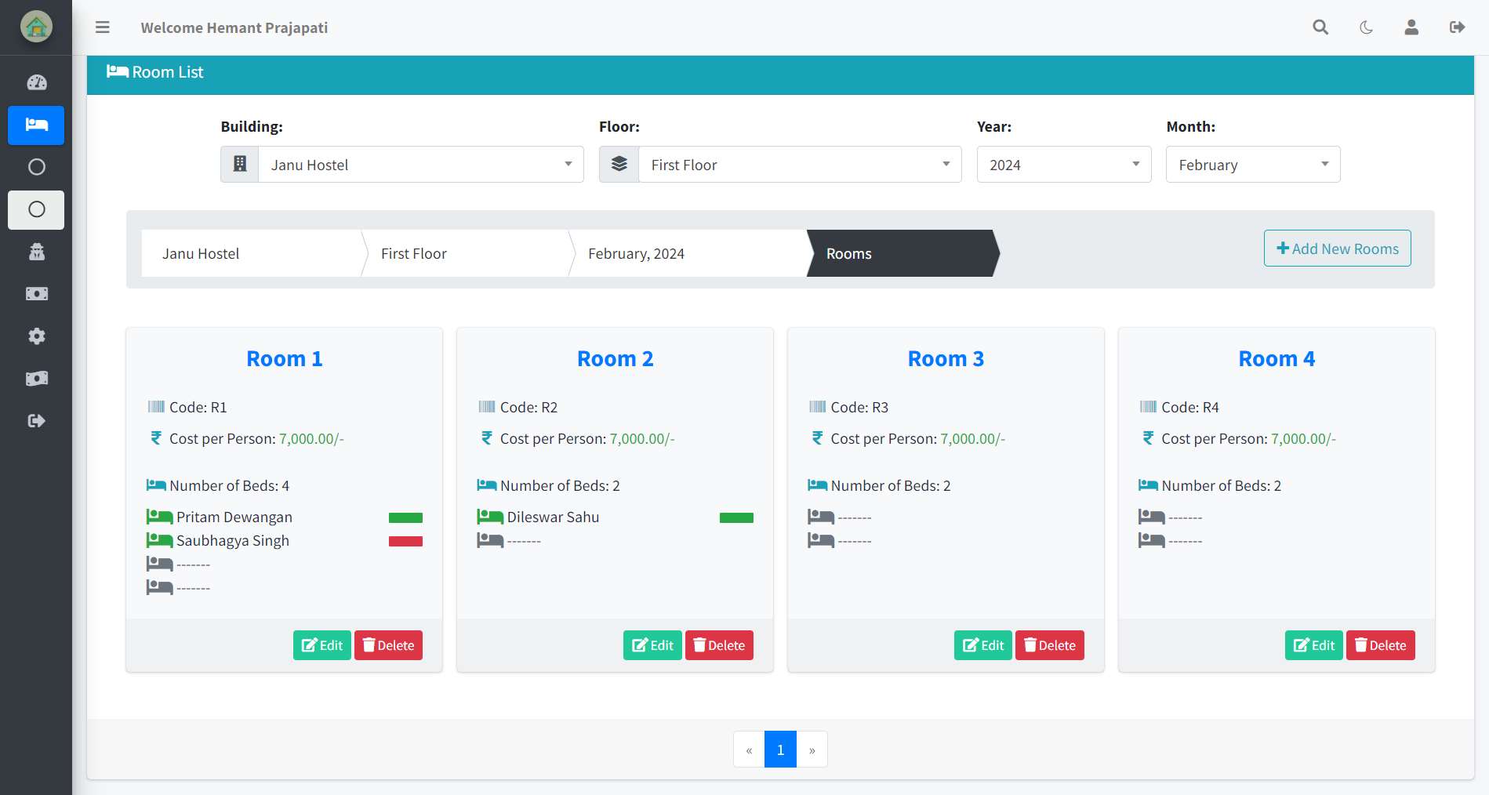1489x795 pixels.
Task: Open the Building dropdown showing Janu Hostel
Action: pos(420,164)
